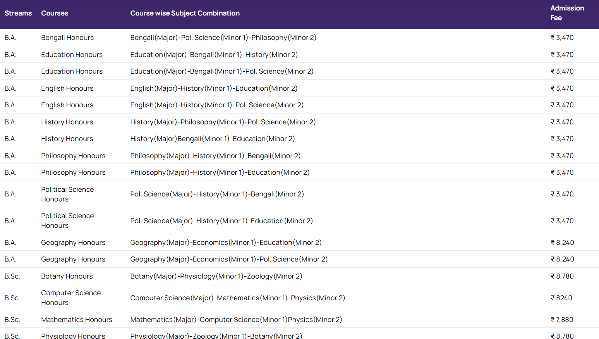Click Philosophy(Major)-History-Bengali(Minor 2) combination
Viewport: 599px width, 339px height.
(215, 156)
